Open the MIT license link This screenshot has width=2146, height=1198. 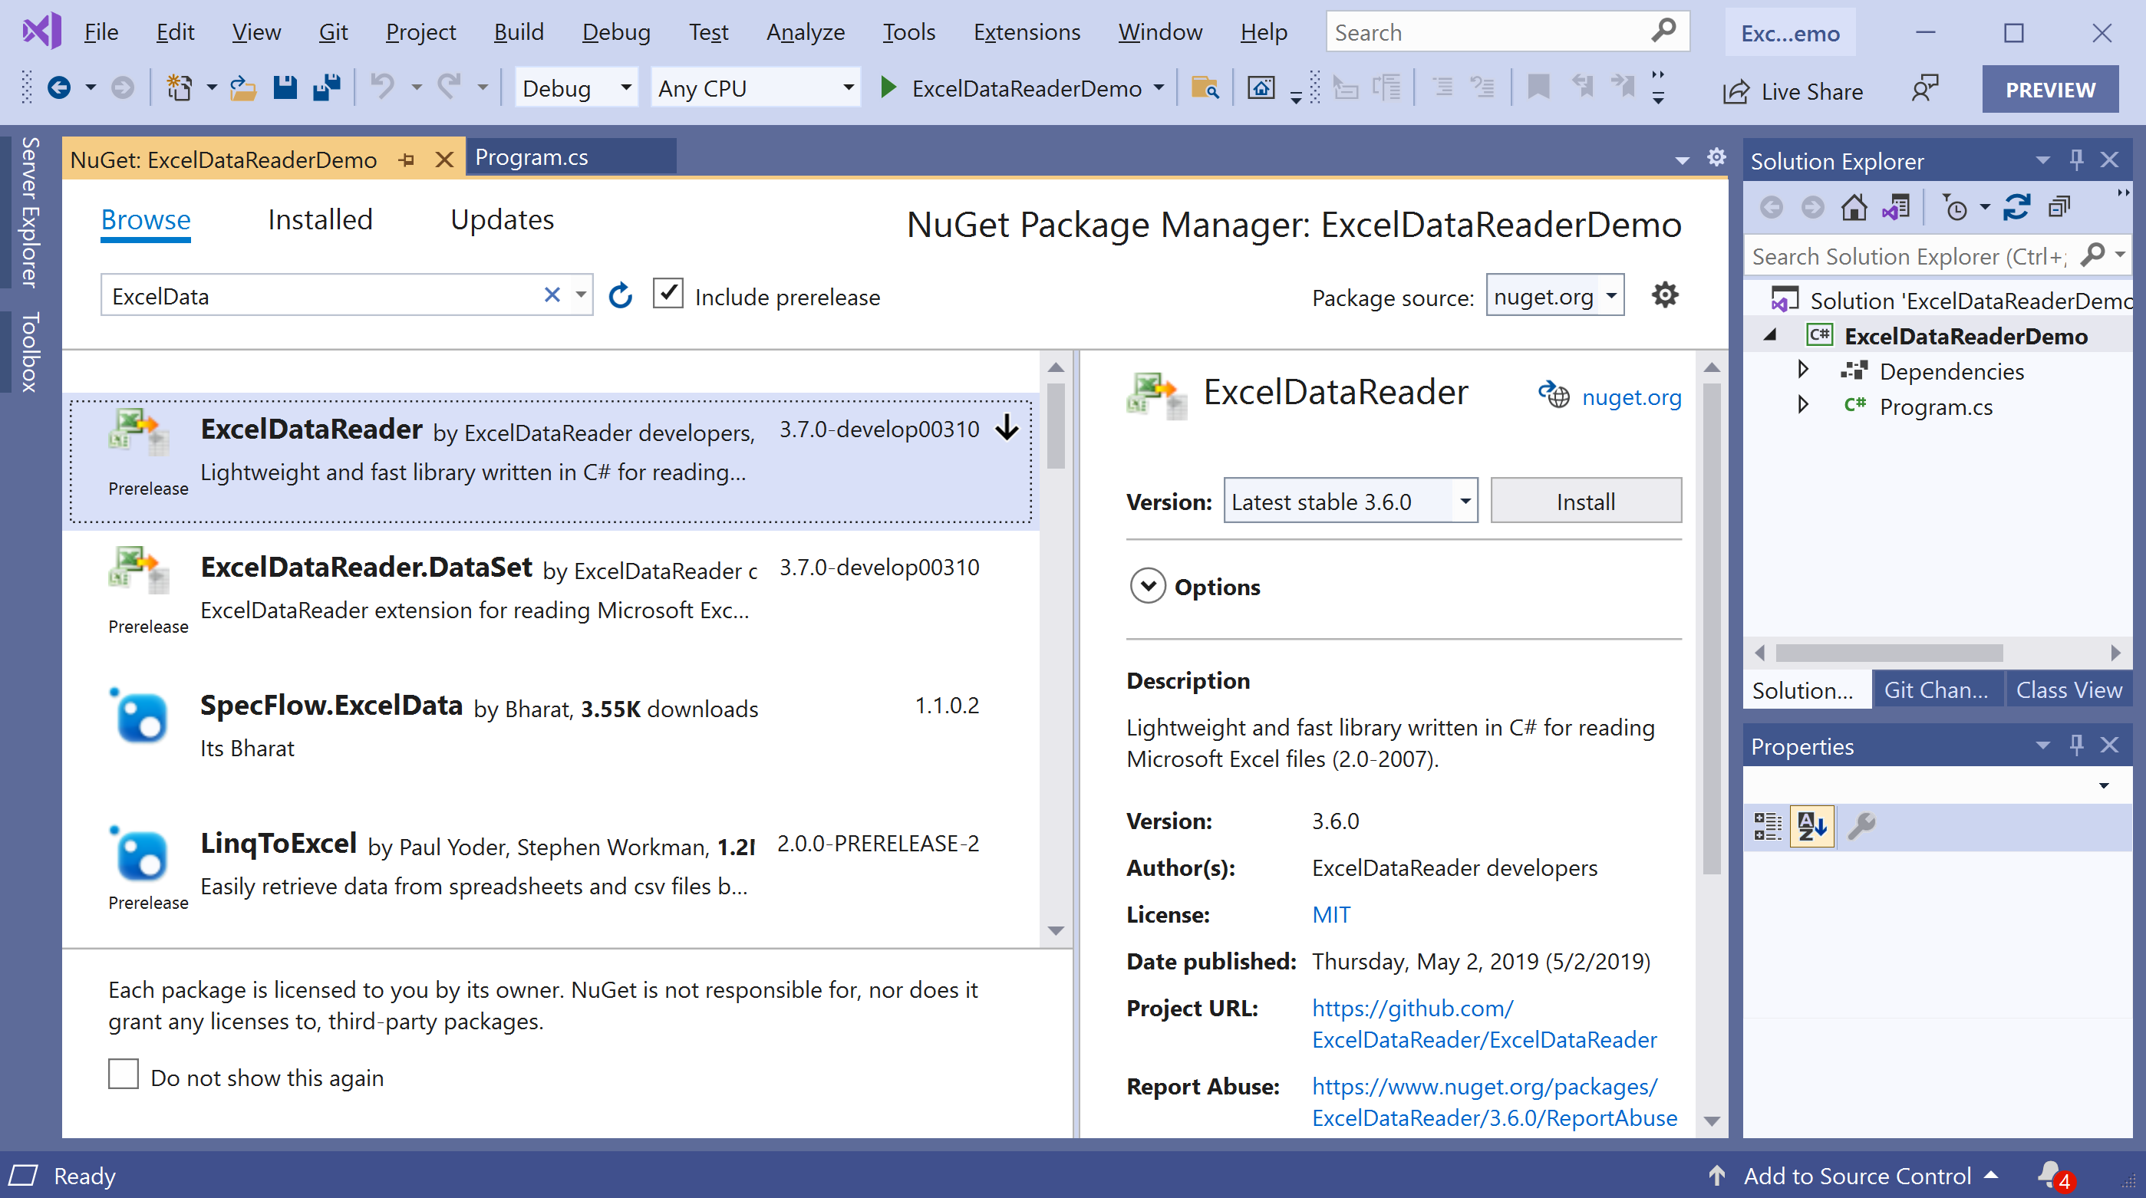pos(1330,914)
